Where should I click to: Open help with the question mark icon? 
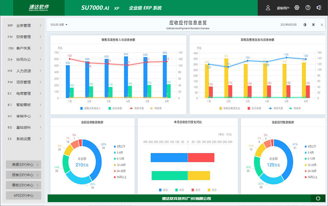tap(308, 8)
